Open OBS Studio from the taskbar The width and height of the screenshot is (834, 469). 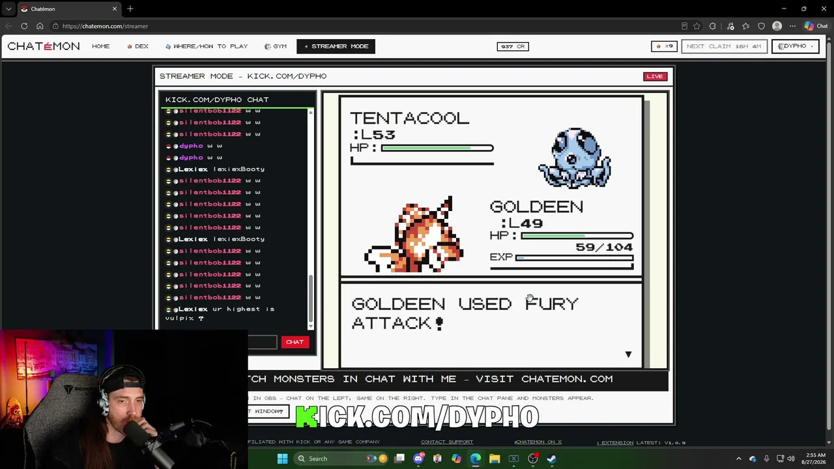(532, 459)
